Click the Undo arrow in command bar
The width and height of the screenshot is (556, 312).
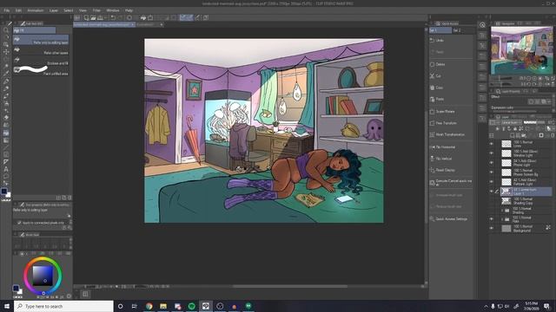click(113, 17)
